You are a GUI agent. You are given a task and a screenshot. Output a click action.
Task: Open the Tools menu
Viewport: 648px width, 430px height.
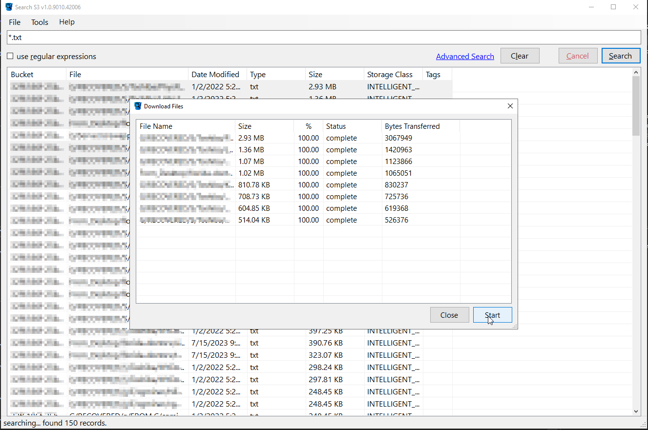click(40, 22)
